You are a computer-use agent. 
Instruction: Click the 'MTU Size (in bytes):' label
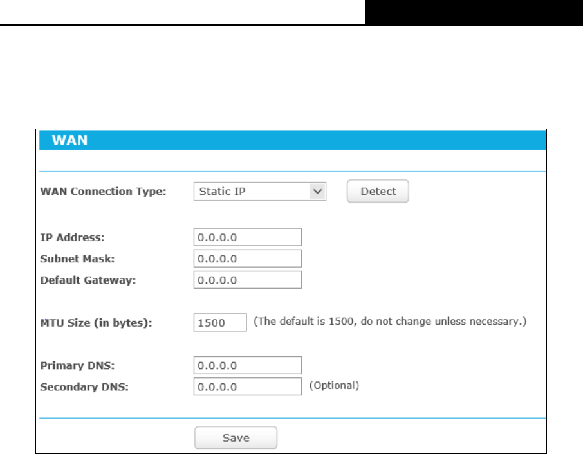tap(96, 323)
